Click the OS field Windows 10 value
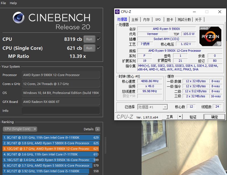Viewport: 227px width, 175px height. (61, 93)
